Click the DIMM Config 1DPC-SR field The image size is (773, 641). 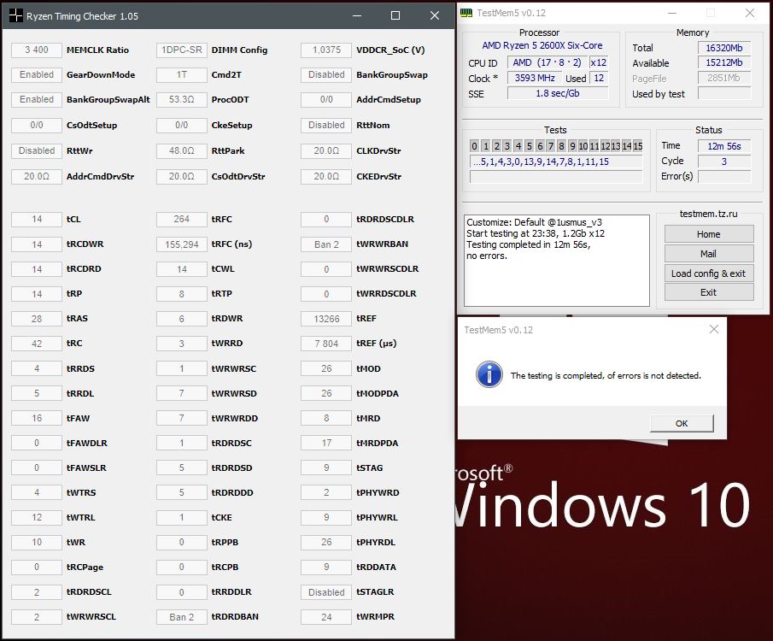pyautogui.click(x=181, y=50)
